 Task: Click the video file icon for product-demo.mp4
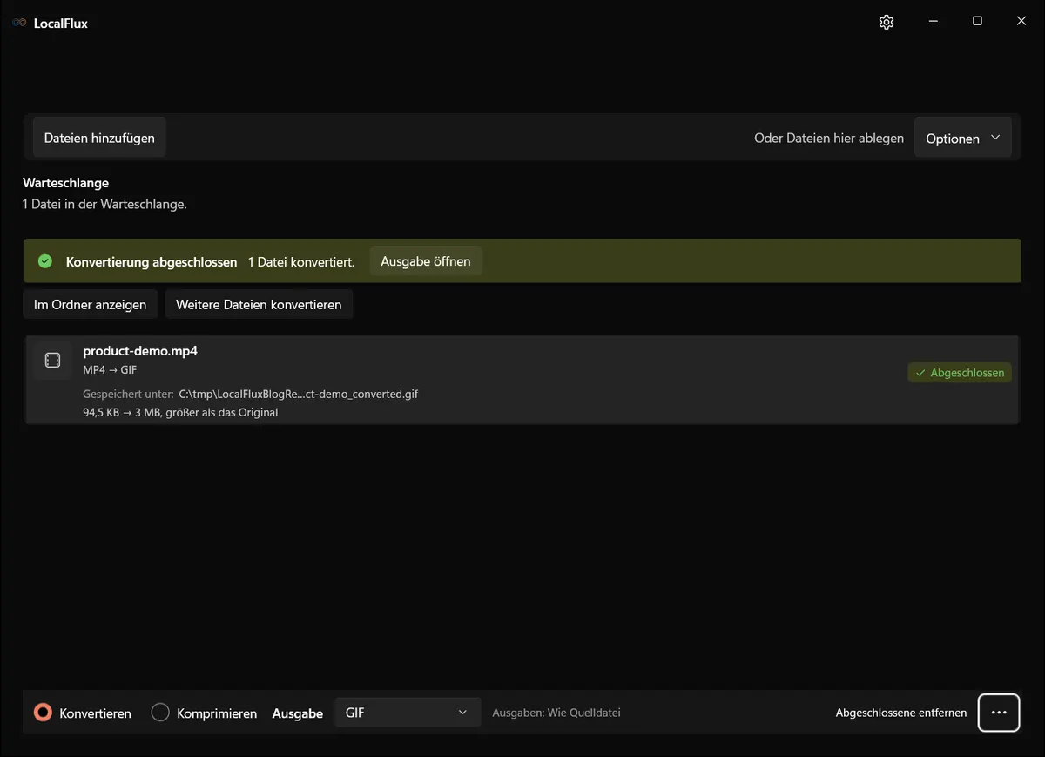[x=52, y=361]
